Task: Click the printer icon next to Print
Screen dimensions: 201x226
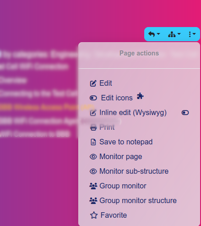Action: click(93, 127)
